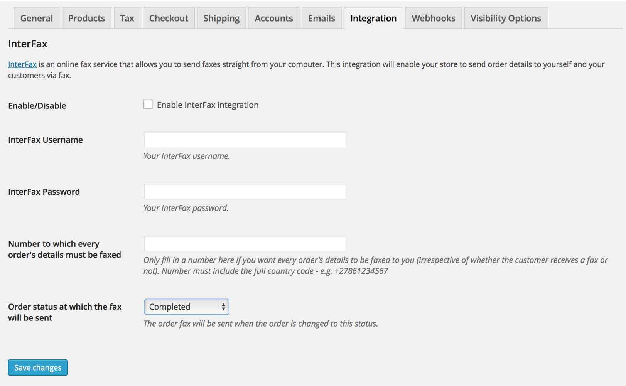Open the InterFax website link

22,64
